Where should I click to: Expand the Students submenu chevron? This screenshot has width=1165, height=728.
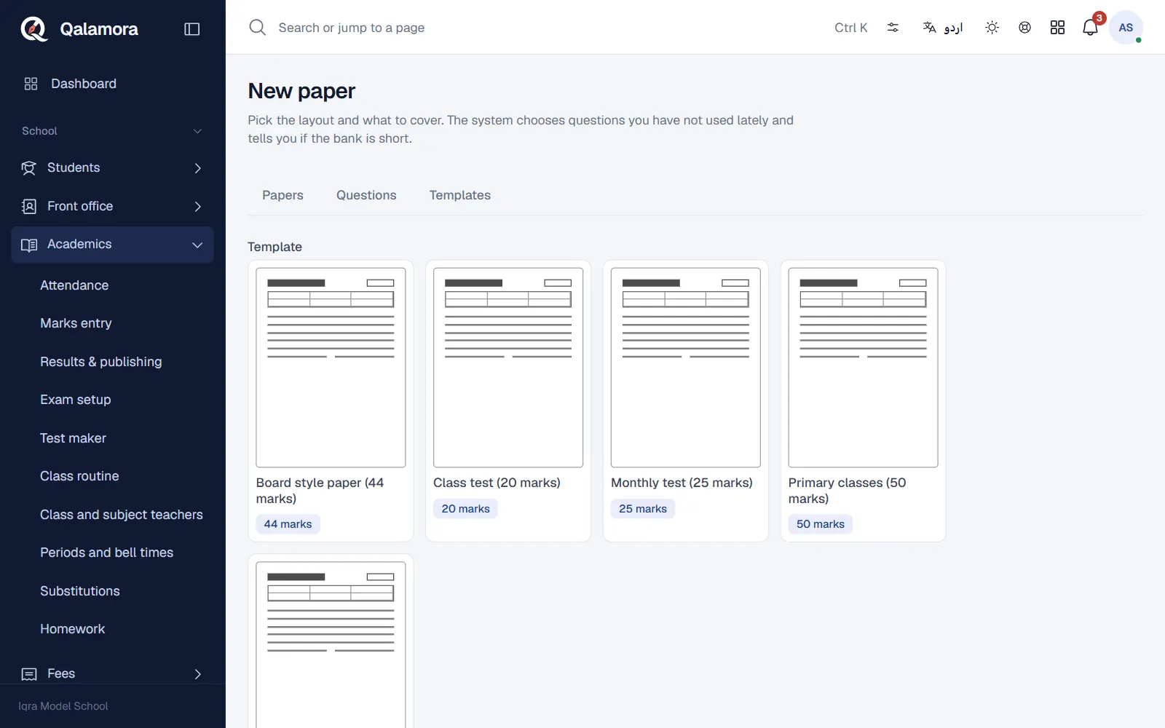click(197, 168)
